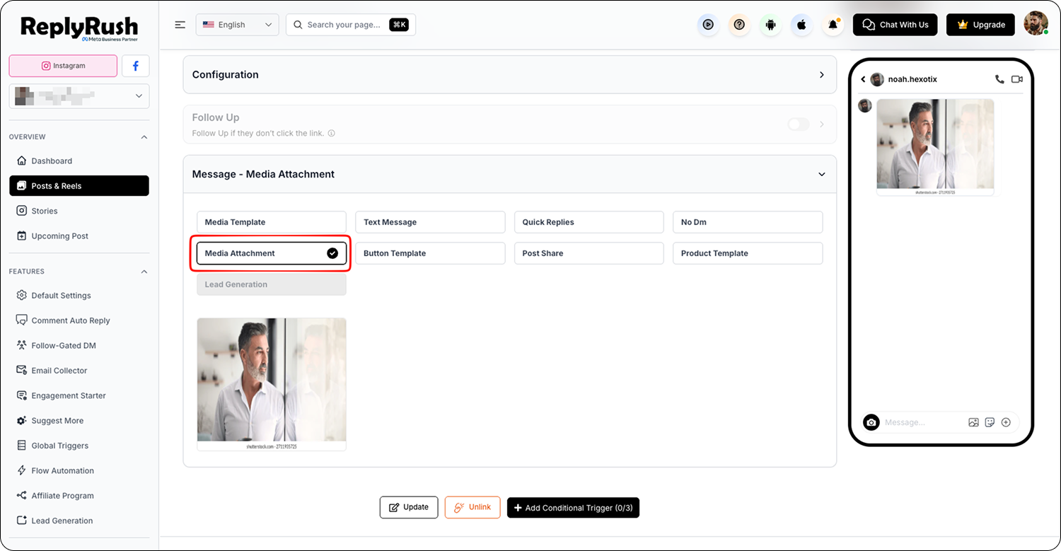
Task: Open the English language dropdown
Action: (x=238, y=25)
